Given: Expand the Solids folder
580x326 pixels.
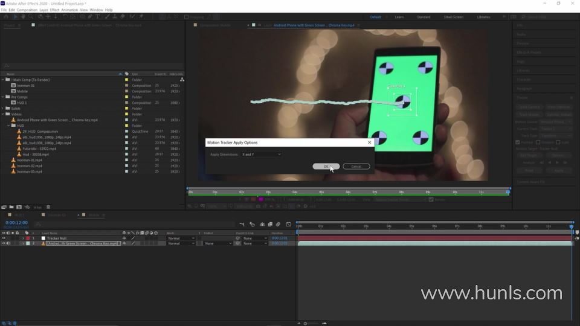Looking at the screenshot, I should click(4, 109).
